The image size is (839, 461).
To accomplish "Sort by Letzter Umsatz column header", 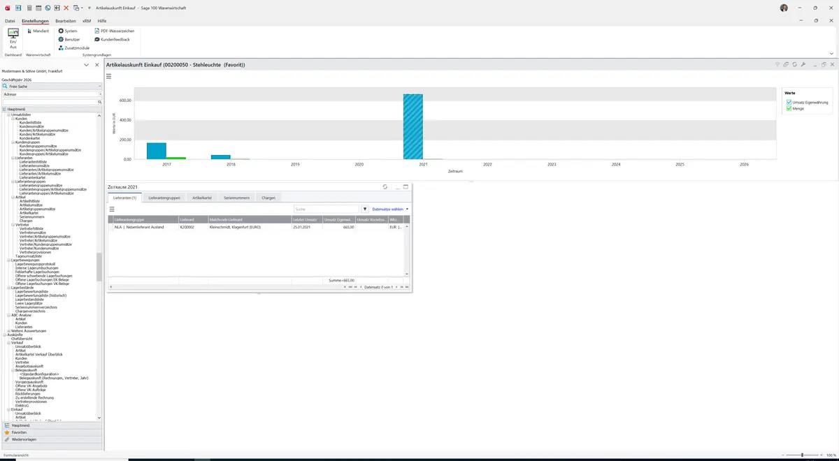I will 306,220.
